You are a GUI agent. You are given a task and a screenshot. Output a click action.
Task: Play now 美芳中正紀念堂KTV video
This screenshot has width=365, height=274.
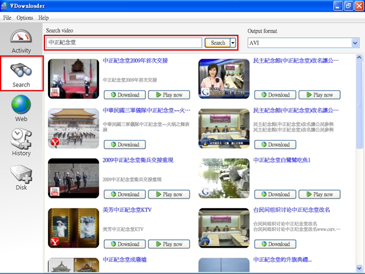[x=169, y=244]
